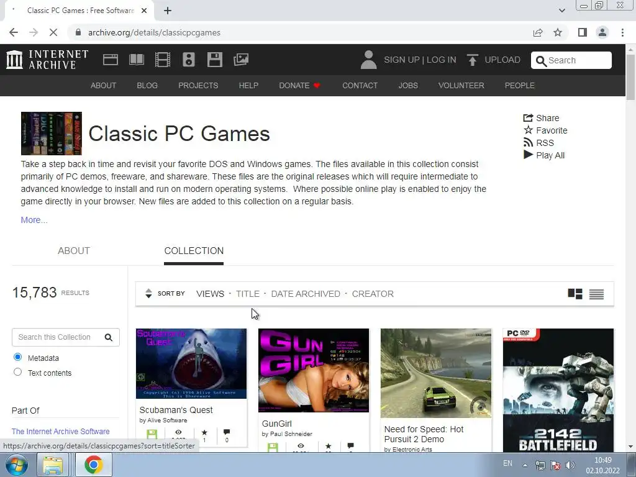Click the search magnifier in collection search
The image size is (636, 477).
pos(108,337)
